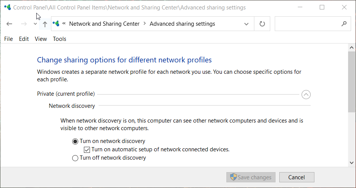Click the Cancel button
Viewport: 356px width, 188px height.
click(296, 177)
